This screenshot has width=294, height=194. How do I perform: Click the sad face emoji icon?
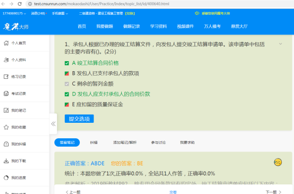pos(278,162)
